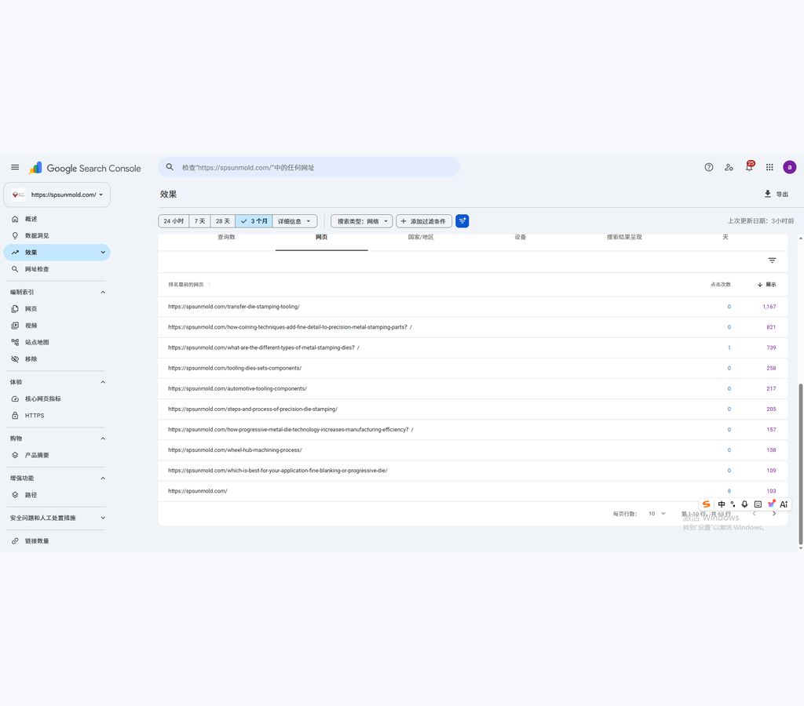
Task: Open 视频 video indexing in sidebar
Action: pyautogui.click(x=57, y=326)
